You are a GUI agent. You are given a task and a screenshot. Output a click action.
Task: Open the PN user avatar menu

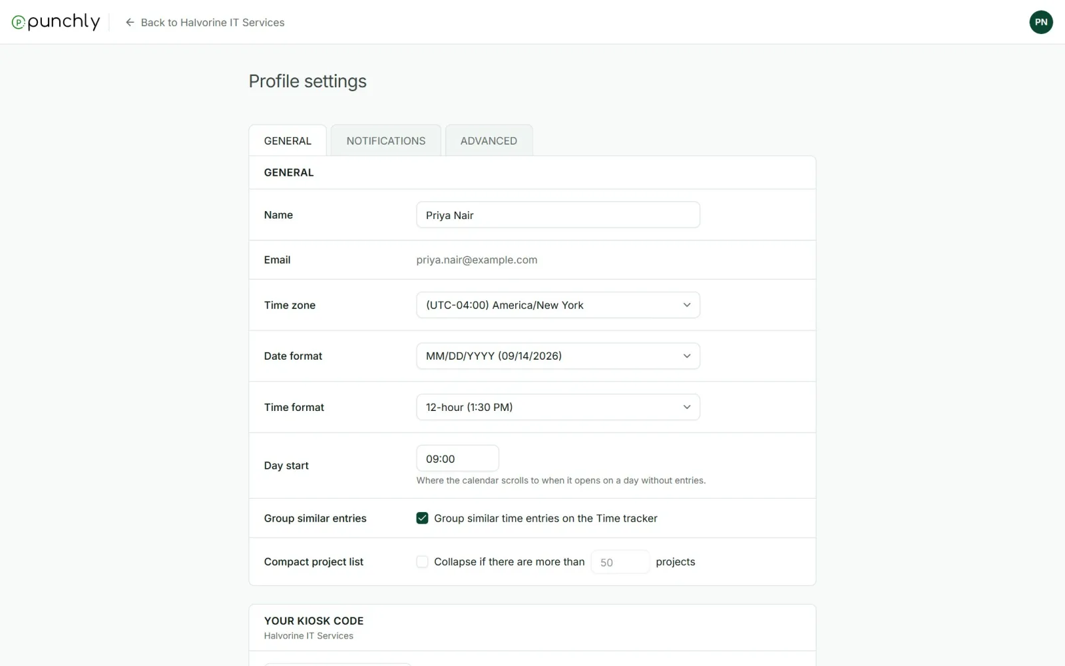[1041, 22]
